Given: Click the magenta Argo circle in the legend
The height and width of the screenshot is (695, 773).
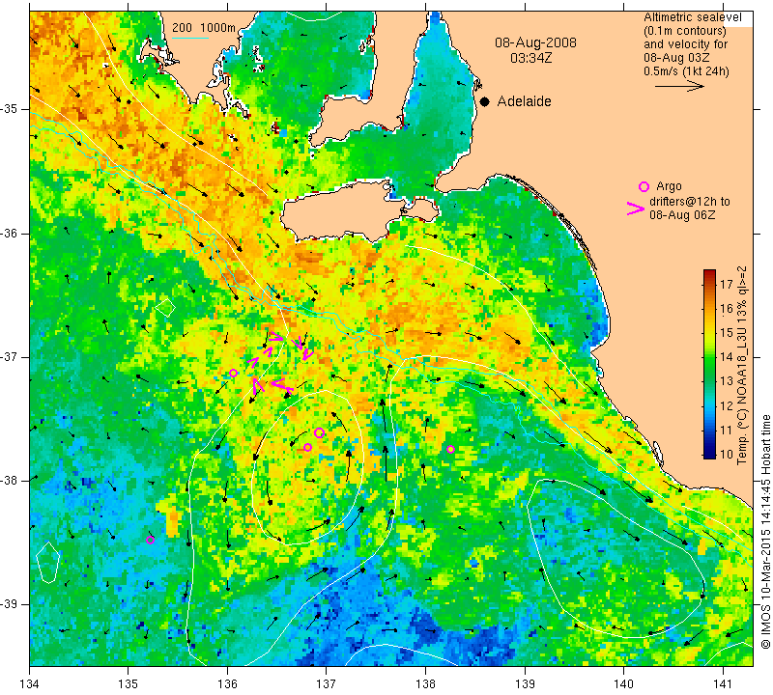Looking at the screenshot, I should (x=644, y=186).
